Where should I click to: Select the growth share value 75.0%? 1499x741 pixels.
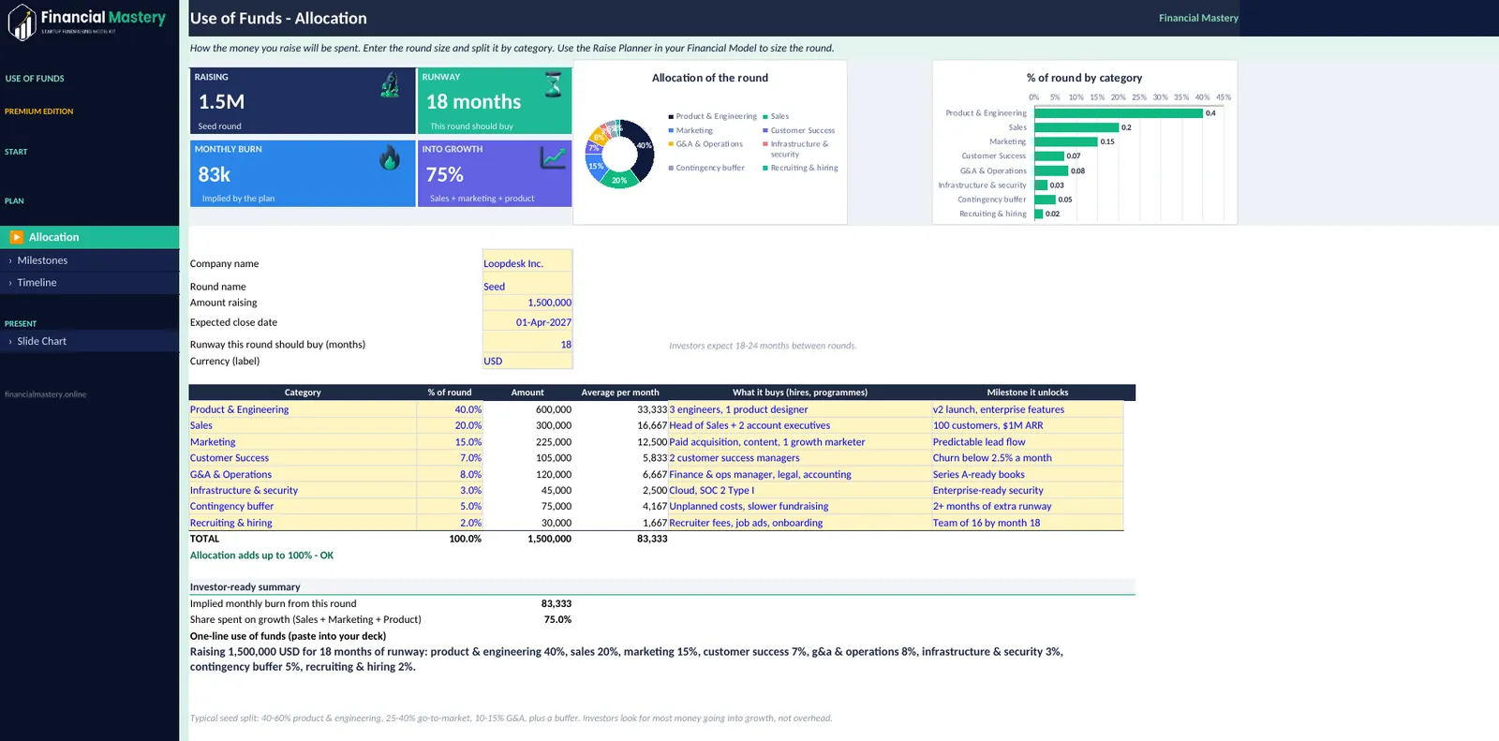point(557,619)
